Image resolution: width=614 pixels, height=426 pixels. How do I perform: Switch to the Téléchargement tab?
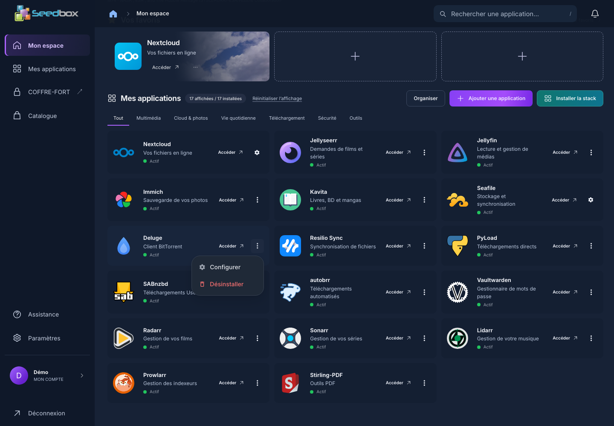point(287,118)
